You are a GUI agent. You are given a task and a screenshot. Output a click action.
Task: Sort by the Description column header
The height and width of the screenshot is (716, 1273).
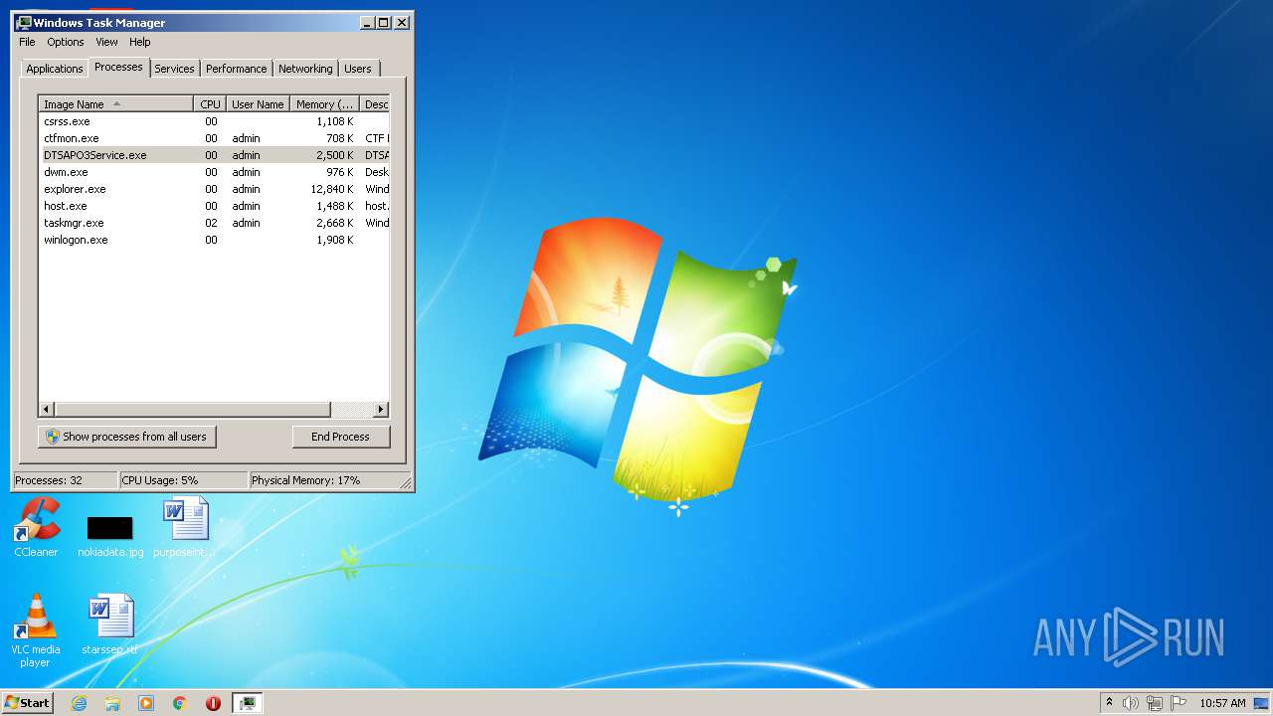tap(375, 104)
